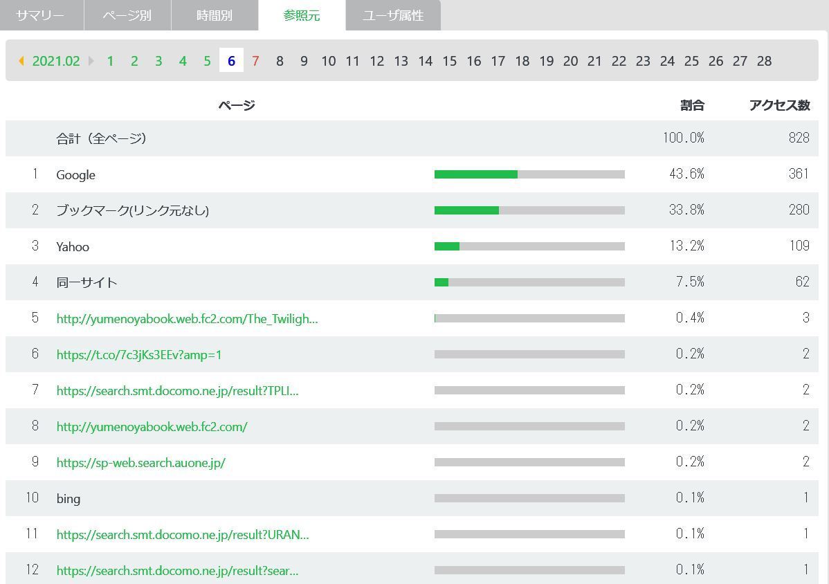
Task: Click the 280 access count
Action: pos(799,210)
